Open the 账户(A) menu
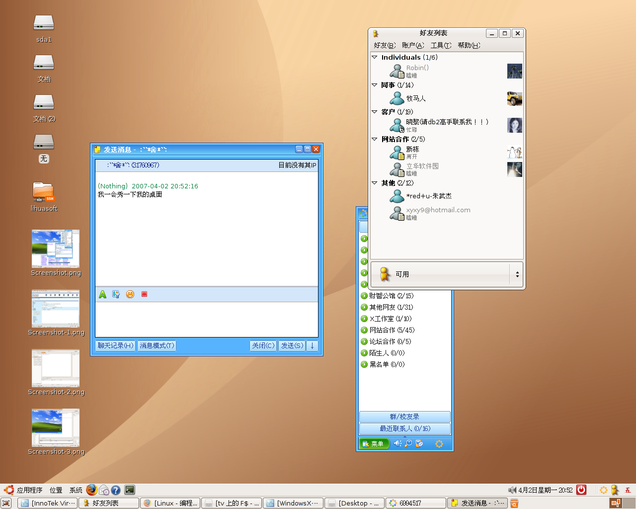 pos(413,45)
